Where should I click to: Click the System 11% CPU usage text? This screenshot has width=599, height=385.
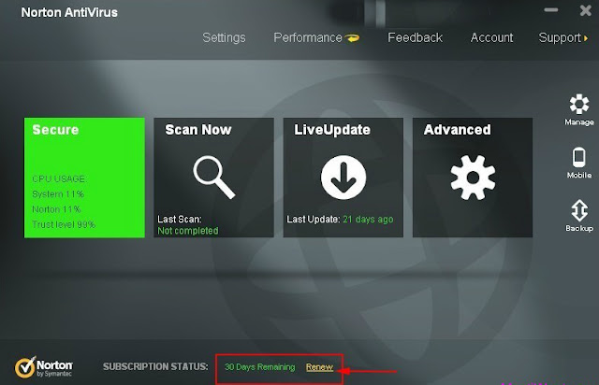[x=58, y=194]
